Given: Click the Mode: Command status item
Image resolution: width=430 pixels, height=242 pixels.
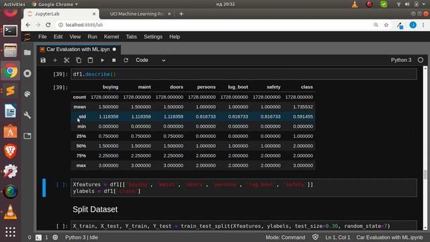Looking at the screenshot, I should [285, 237].
